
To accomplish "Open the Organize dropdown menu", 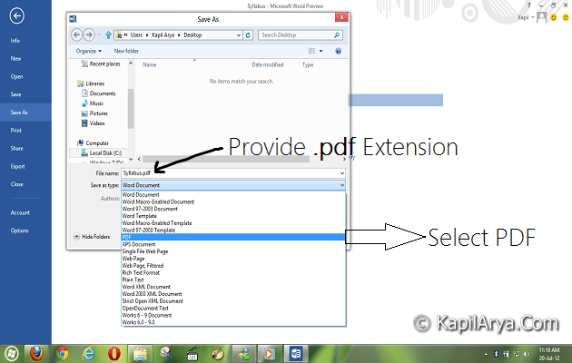I will [x=89, y=51].
